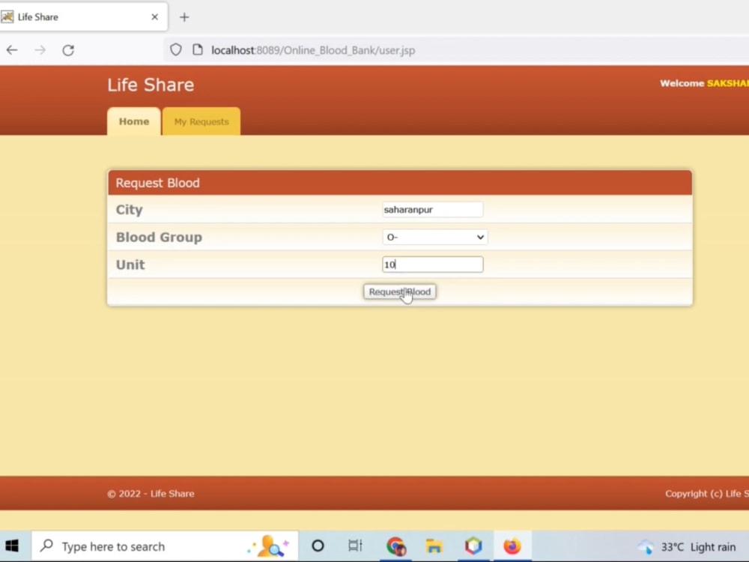Click the Request Blood panel header
Screen dimensions: 749x562
[x=400, y=183]
